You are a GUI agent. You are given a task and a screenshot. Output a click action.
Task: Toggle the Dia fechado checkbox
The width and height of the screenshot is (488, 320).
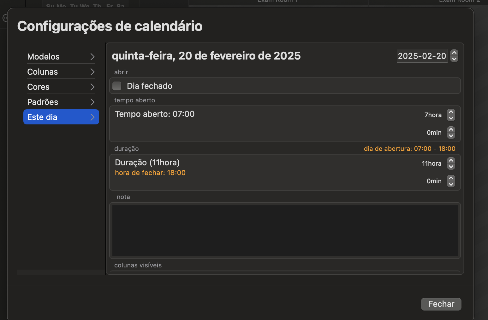coord(117,86)
